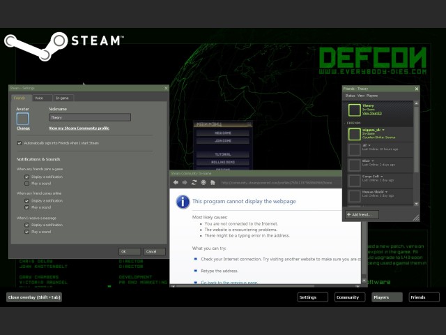This screenshot has width=446, height=335.
Task: Open the dropdown arrow next to alf
Action: click(x=369, y=145)
